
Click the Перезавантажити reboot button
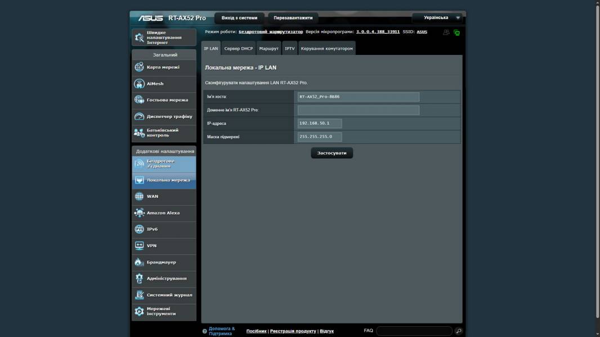point(293,18)
